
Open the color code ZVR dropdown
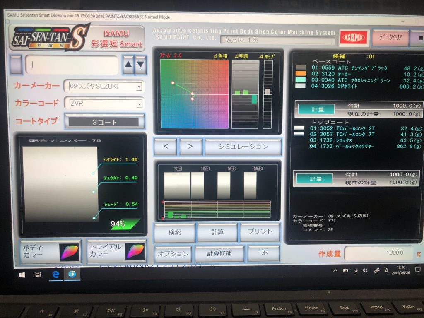point(106,104)
